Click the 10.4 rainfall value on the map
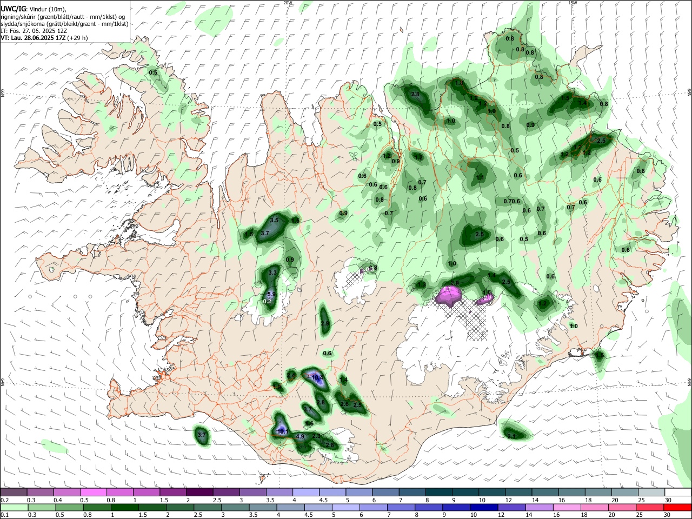Screen dimensions: 692x519 [x=317, y=377]
